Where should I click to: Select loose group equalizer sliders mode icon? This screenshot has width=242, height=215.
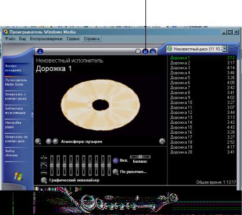pos(44,165)
